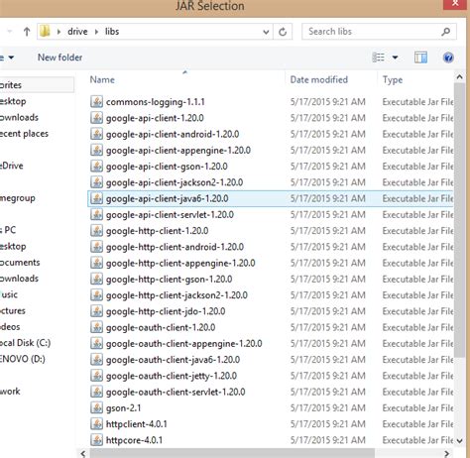Click the jar icon of google-http-client-gson-1.20.0

pos(96,279)
